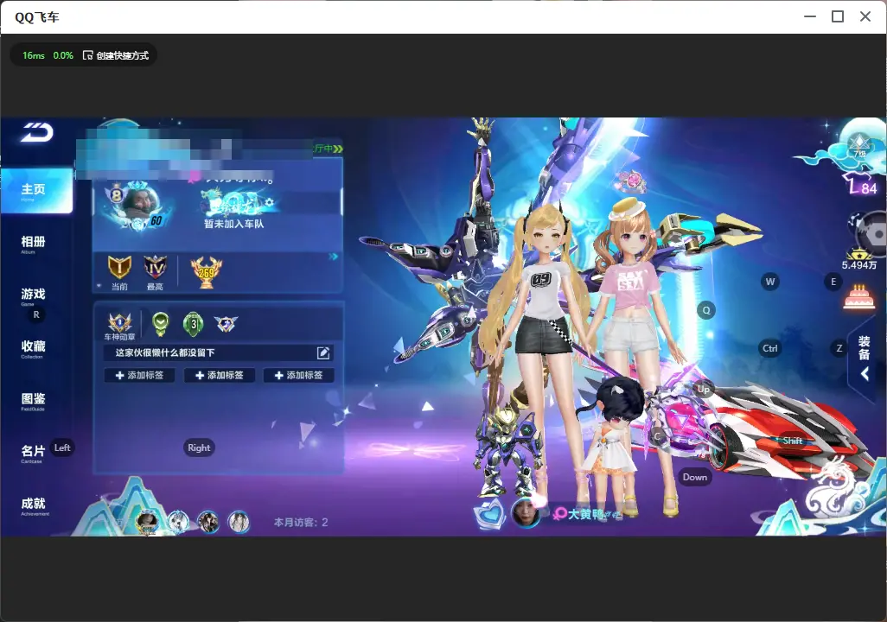
Task: Open the 名片 Cardcase tab
Action: 33,454
